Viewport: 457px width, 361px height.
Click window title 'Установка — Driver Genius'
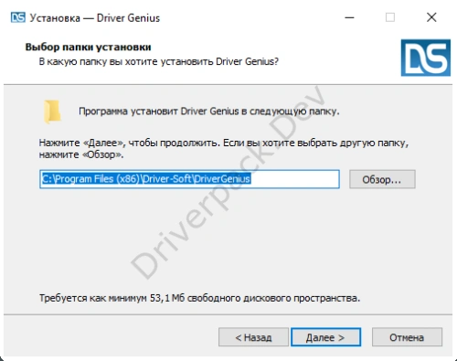(x=95, y=18)
